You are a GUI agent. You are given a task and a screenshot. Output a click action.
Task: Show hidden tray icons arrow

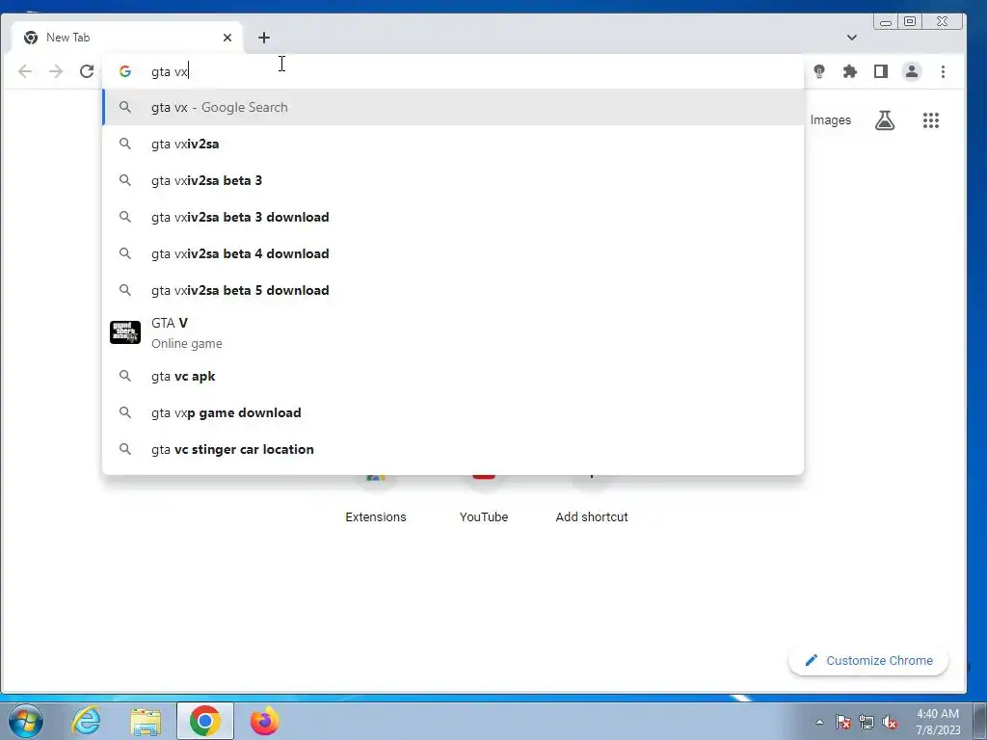click(x=819, y=722)
